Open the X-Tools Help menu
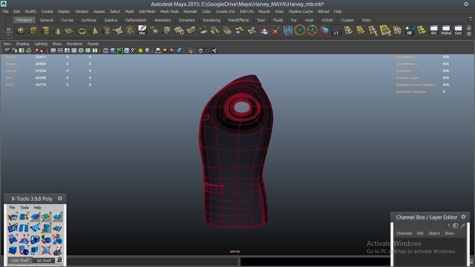This screenshot has height=267, width=475. point(37,208)
